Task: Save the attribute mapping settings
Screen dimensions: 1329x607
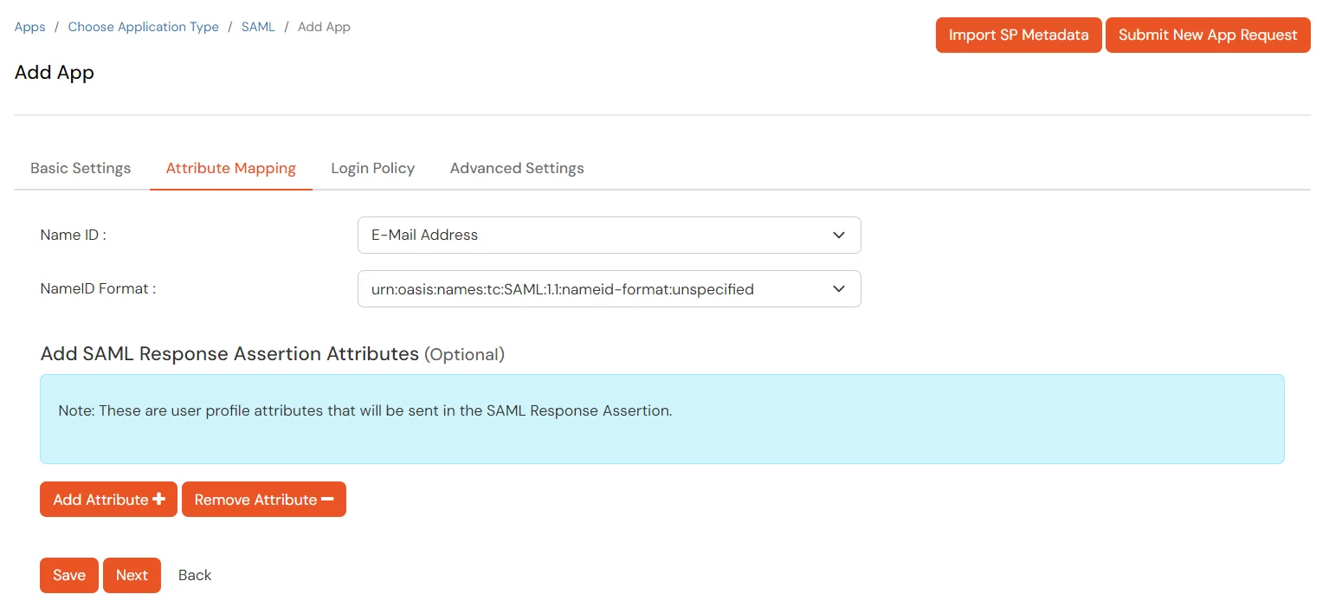Action: click(x=68, y=574)
